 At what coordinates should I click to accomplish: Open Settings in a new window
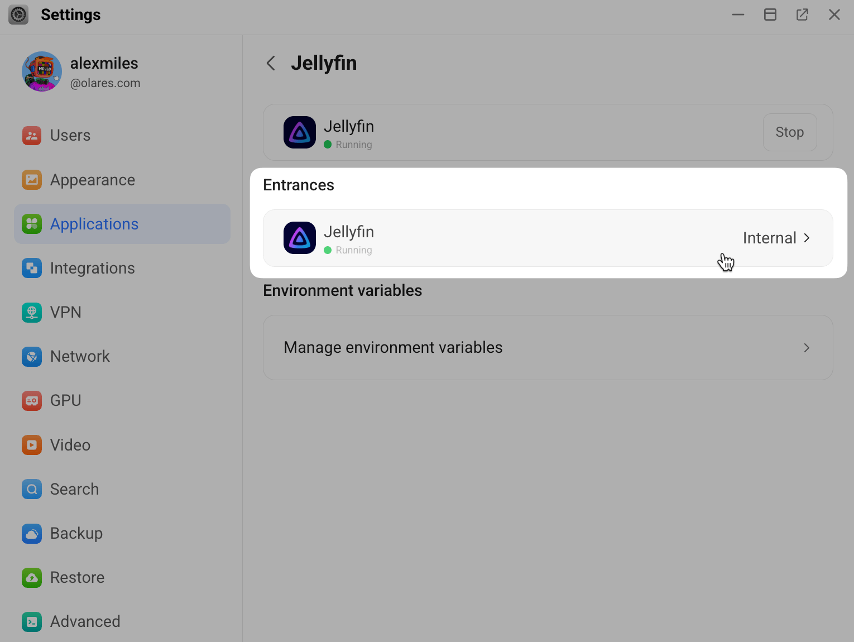coord(802,15)
